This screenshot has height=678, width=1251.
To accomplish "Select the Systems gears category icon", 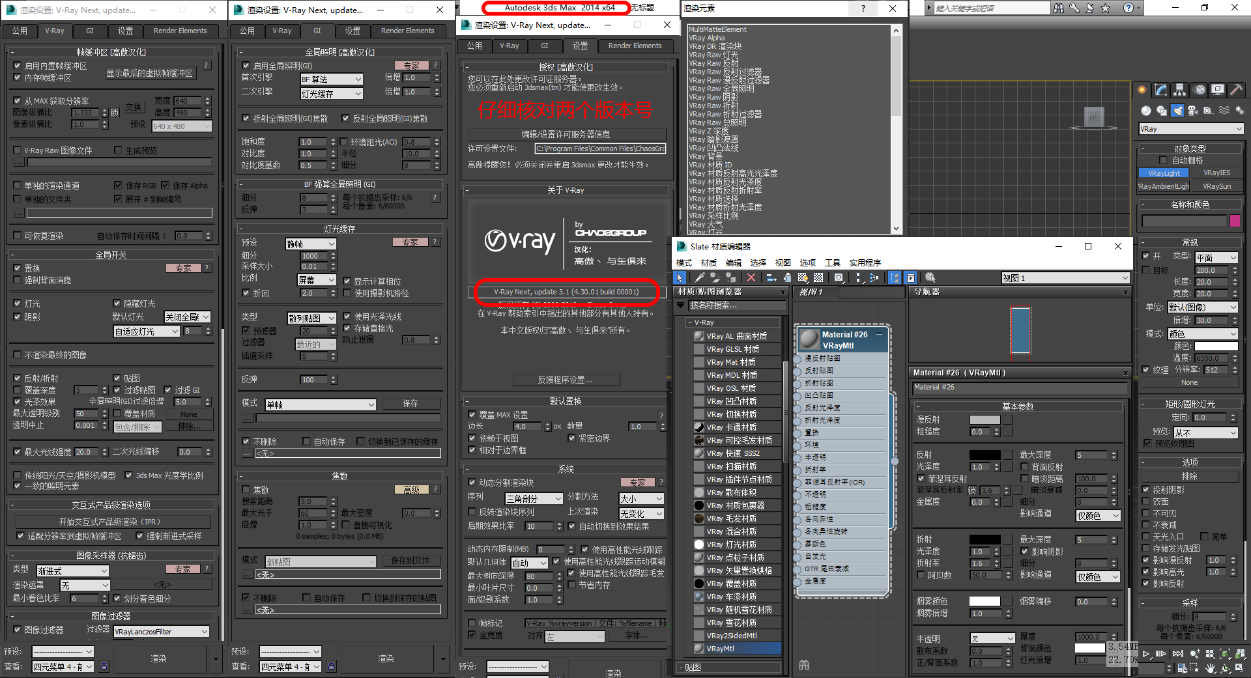I will 1239,111.
